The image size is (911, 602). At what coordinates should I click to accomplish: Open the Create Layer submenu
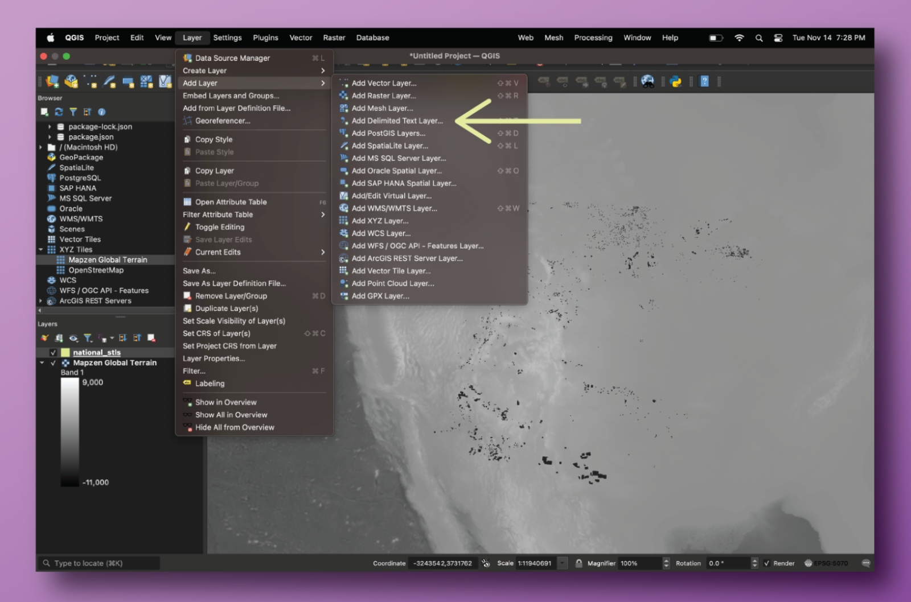click(x=254, y=71)
